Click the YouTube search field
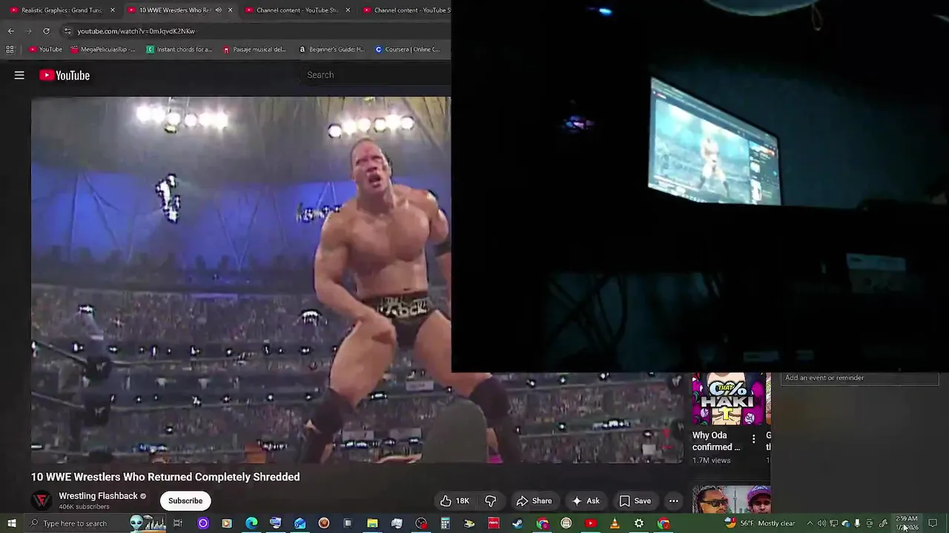The height and width of the screenshot is (533, 949). [374, 75]
